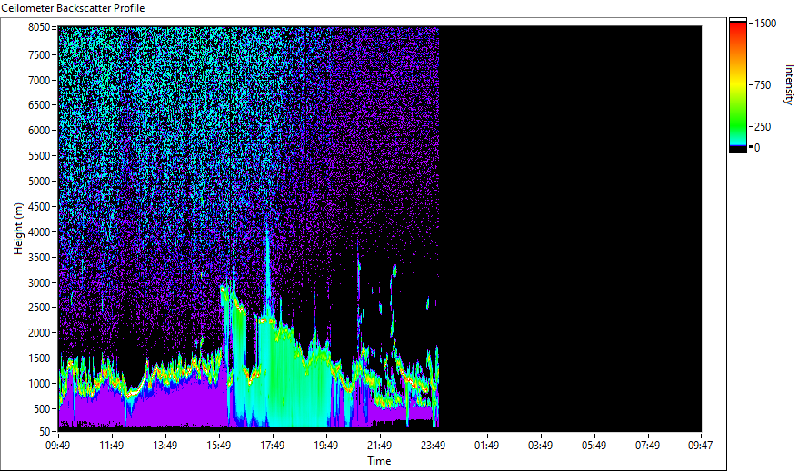Click the 23:49 time tick label
Image resolution: width=798 pixels, height=471 pixels.
434,446
